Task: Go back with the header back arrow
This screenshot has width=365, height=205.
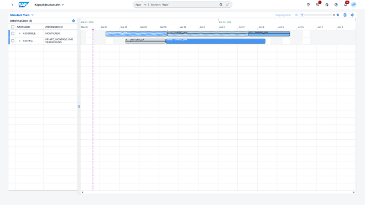Action: (13, 4)
